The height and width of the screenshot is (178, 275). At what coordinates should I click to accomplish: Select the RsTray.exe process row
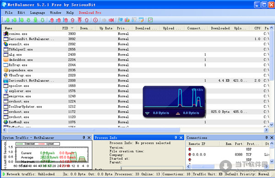pyautogui.click(x=136, y=65)
